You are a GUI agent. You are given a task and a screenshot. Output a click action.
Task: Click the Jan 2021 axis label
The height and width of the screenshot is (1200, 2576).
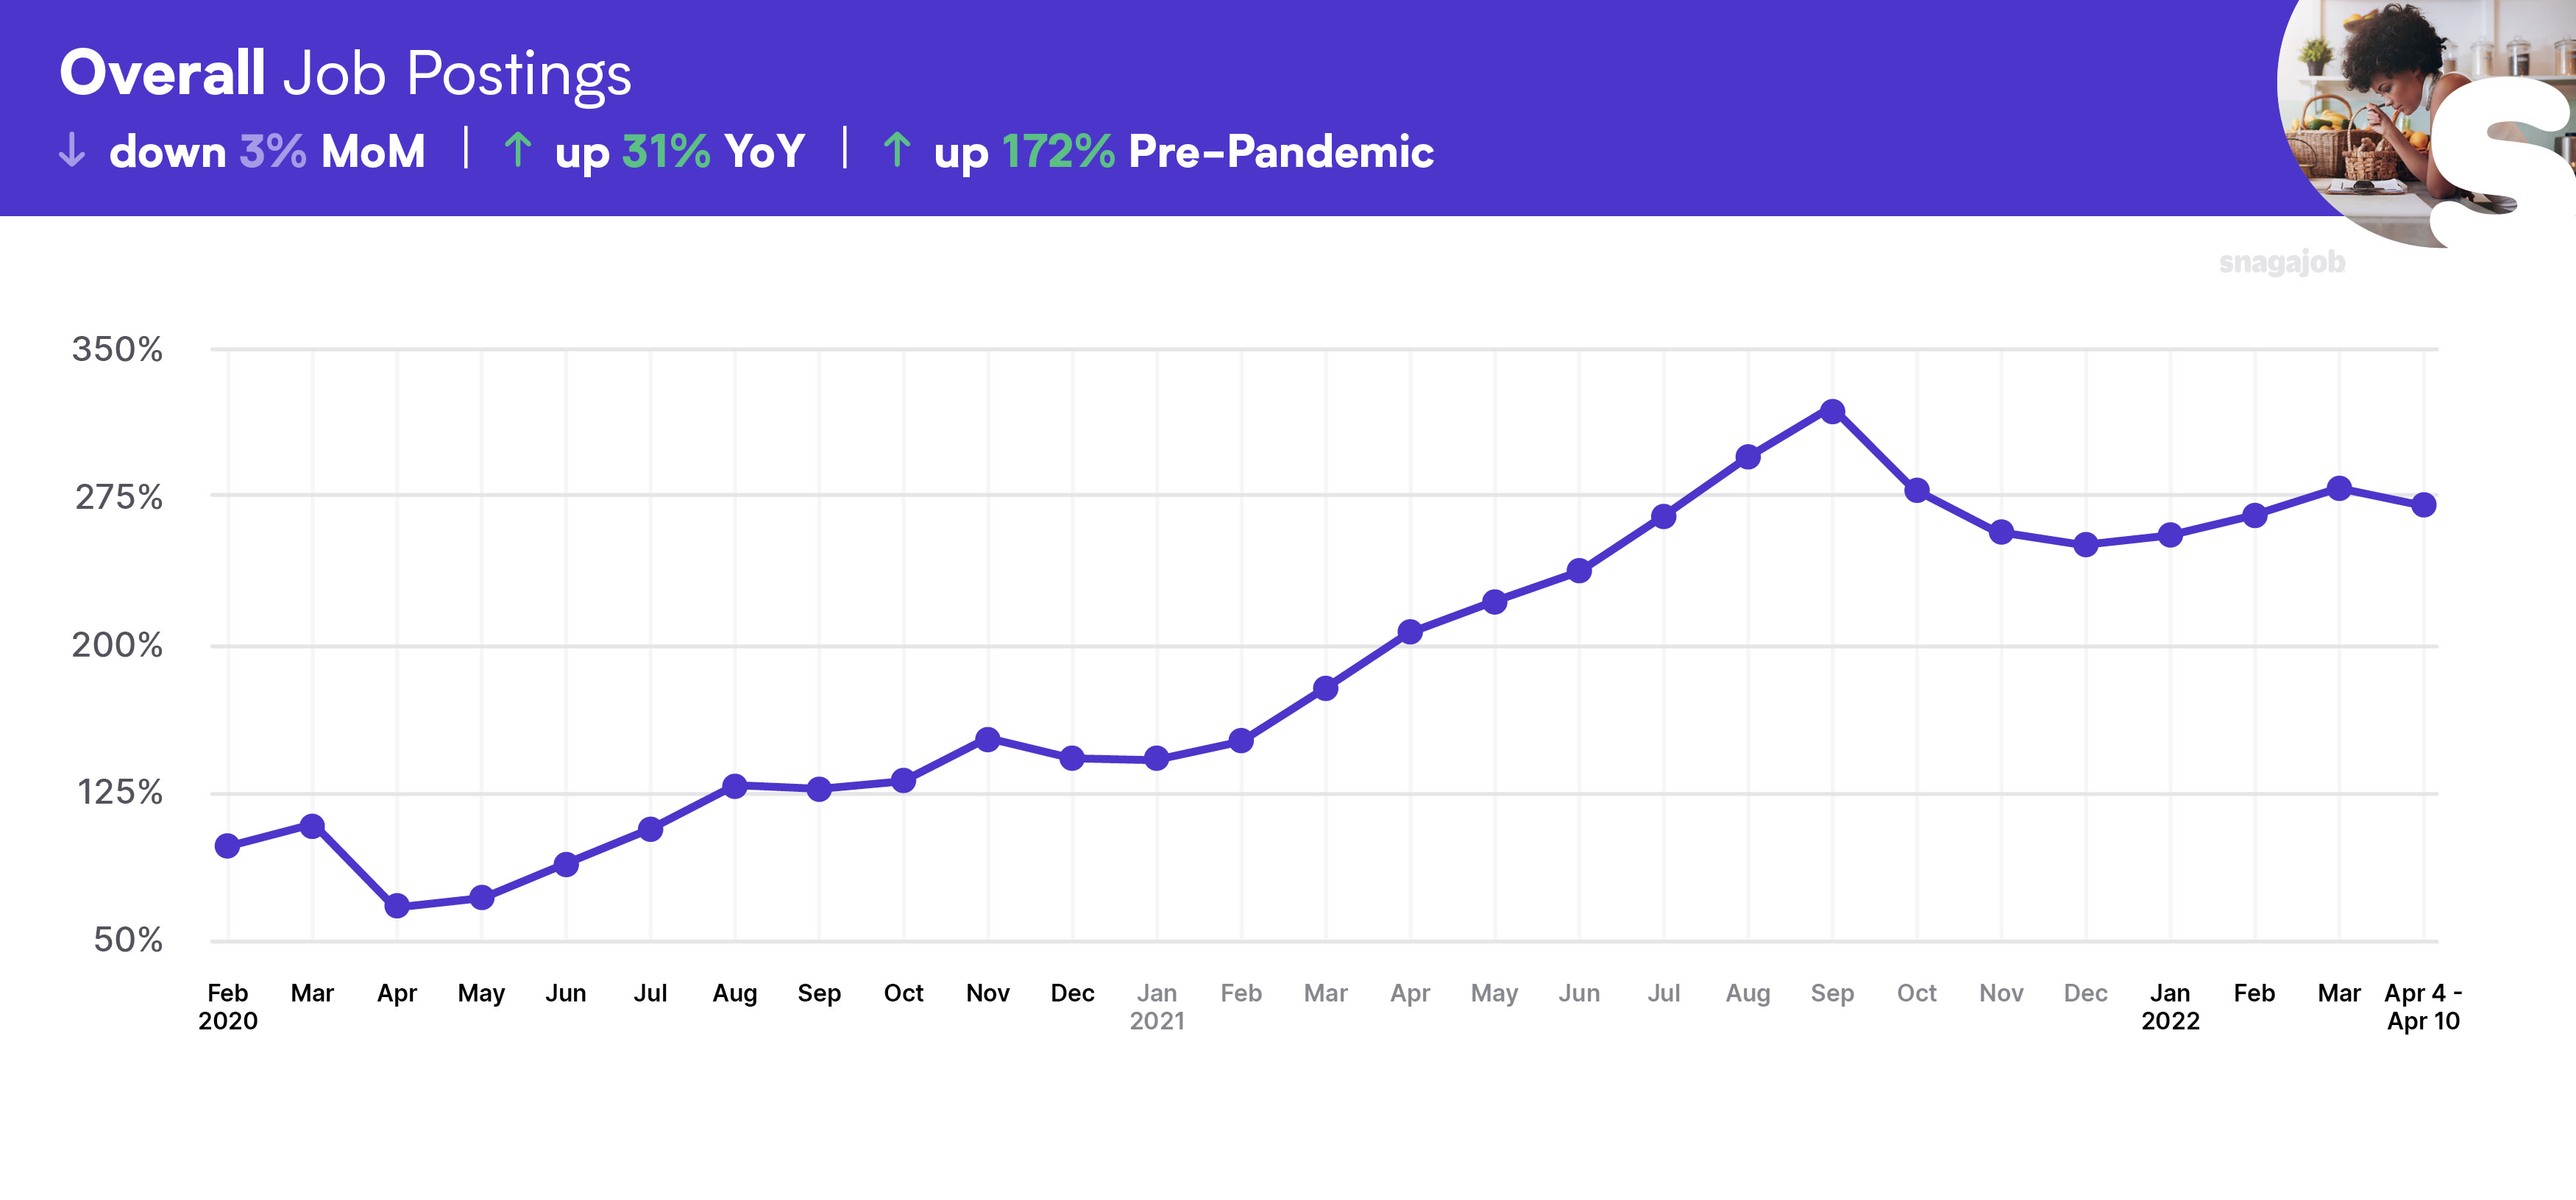click(1157, 1007)
